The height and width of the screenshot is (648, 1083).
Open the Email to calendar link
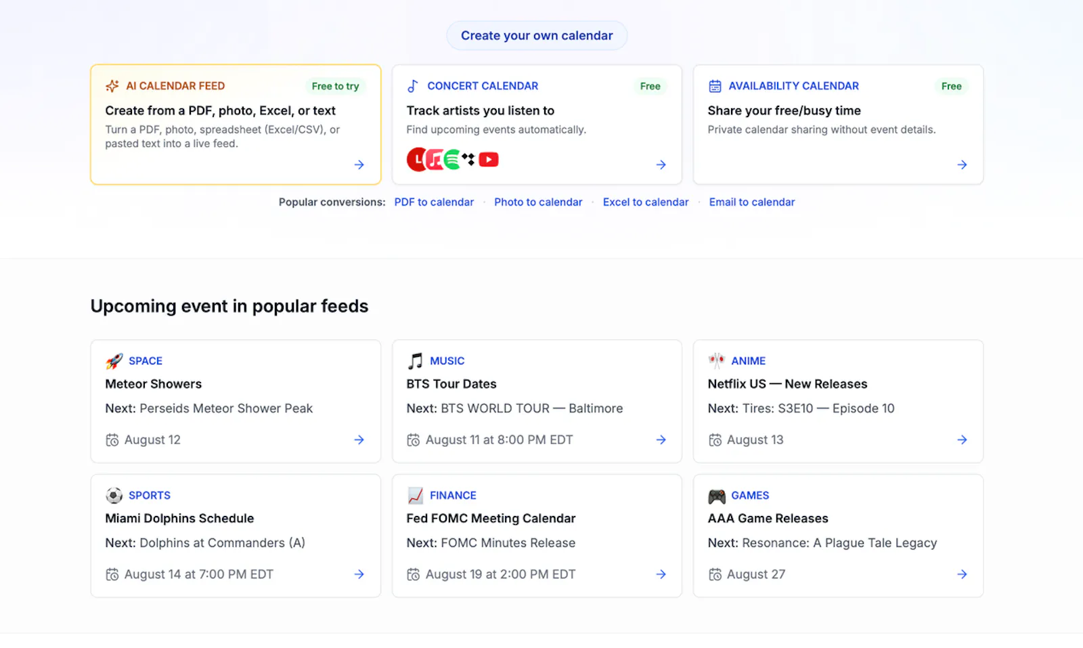[752, 202]
